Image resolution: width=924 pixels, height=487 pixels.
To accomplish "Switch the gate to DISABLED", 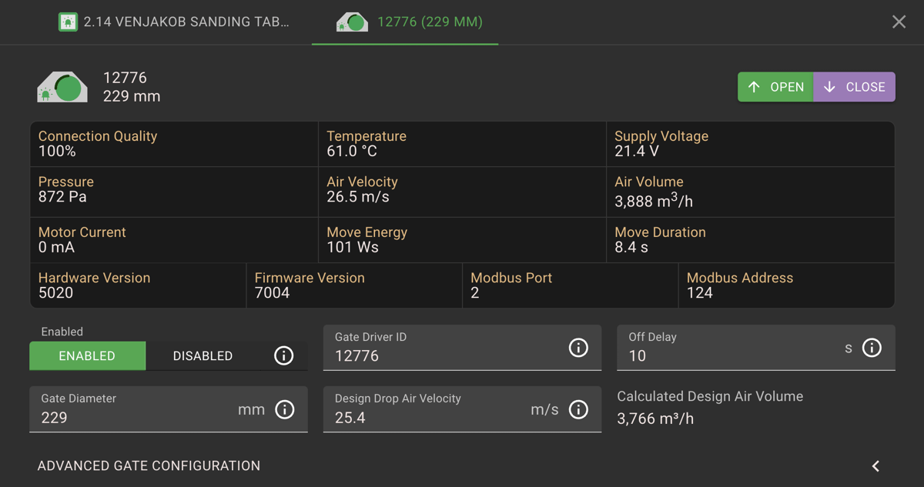I will [202, 355].
